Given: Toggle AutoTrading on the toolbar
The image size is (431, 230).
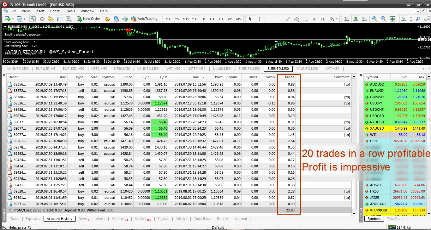Looking at the screenshot, I should (x=145, y=19).
